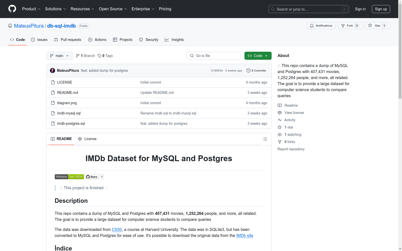Select the Readme book icon in sidebar
The width and height of the screenshot is (402, 251).
pyautogui.click(x=279, y=105)
